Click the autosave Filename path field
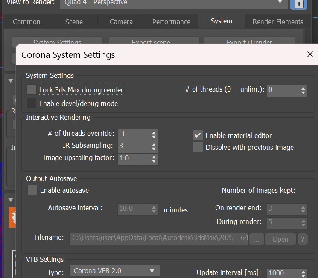 pos(159,239)
